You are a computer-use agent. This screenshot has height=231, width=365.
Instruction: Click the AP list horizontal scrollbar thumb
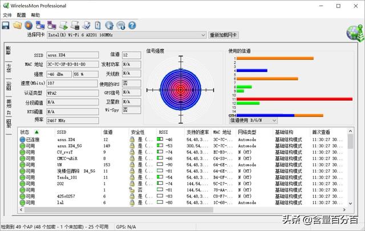119,209
